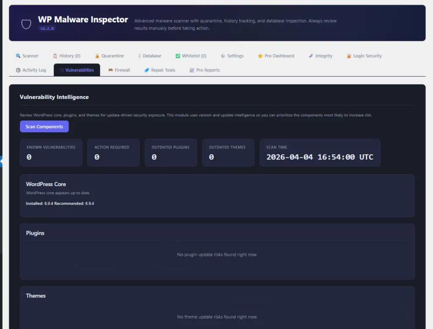Image resolution: width=433 pixels, height=329 pixels.
Task: Click the Pro Reports chart icon
Action: (192, 70)
